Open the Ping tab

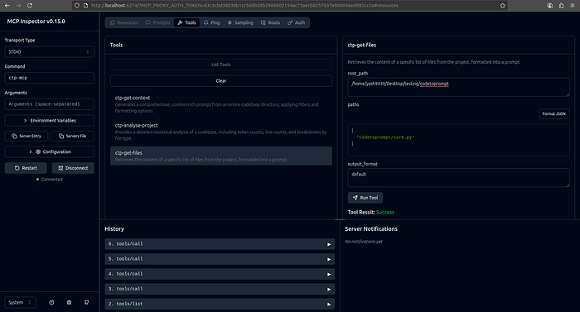211,22
